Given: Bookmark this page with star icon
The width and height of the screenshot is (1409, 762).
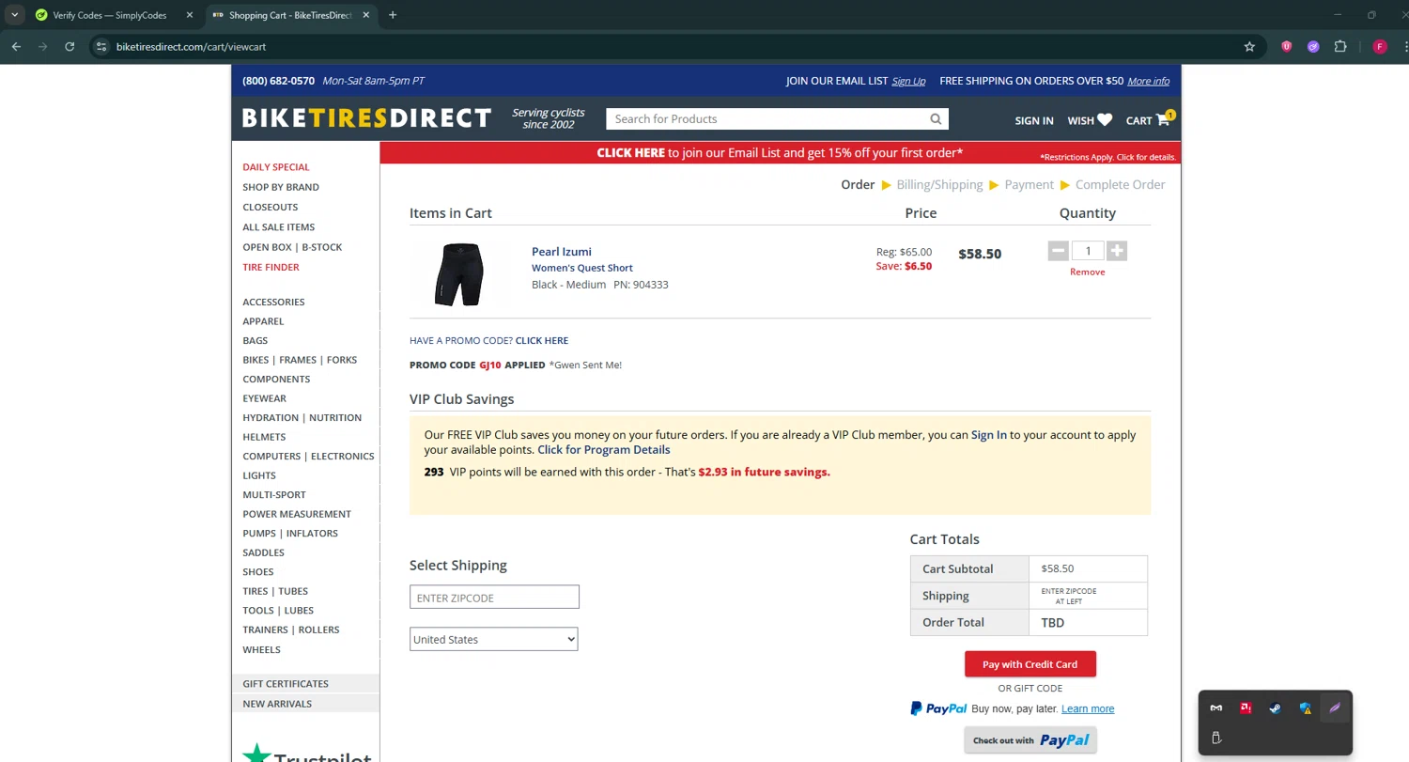Looking at the screenshot, I should pos(1249,46).
